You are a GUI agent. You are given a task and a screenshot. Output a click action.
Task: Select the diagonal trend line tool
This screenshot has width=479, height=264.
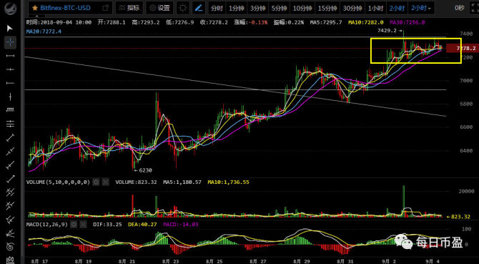10,137
